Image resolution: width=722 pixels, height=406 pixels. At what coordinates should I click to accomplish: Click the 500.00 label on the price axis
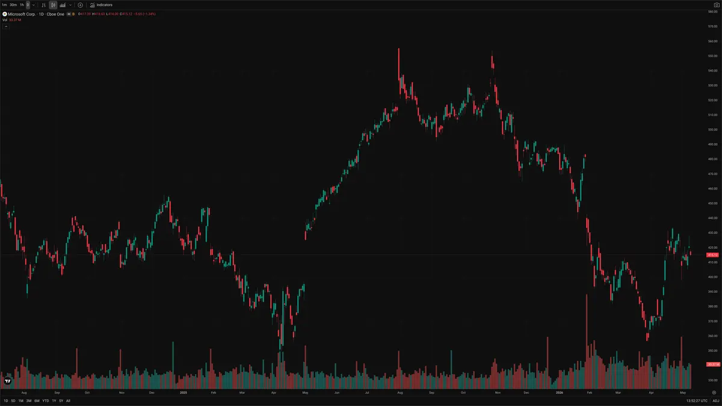(713, 129)
